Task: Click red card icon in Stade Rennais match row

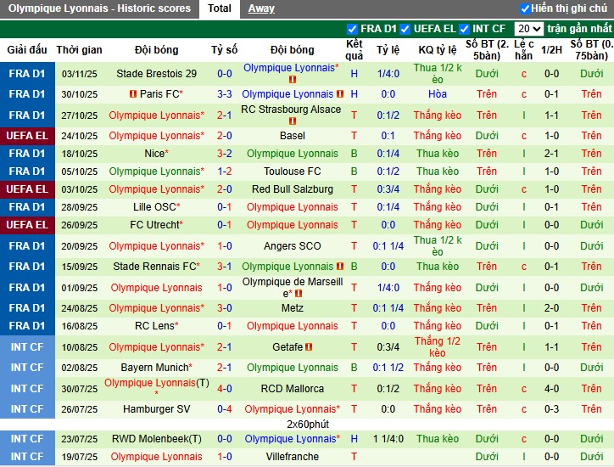Action: tap(340, 267)
